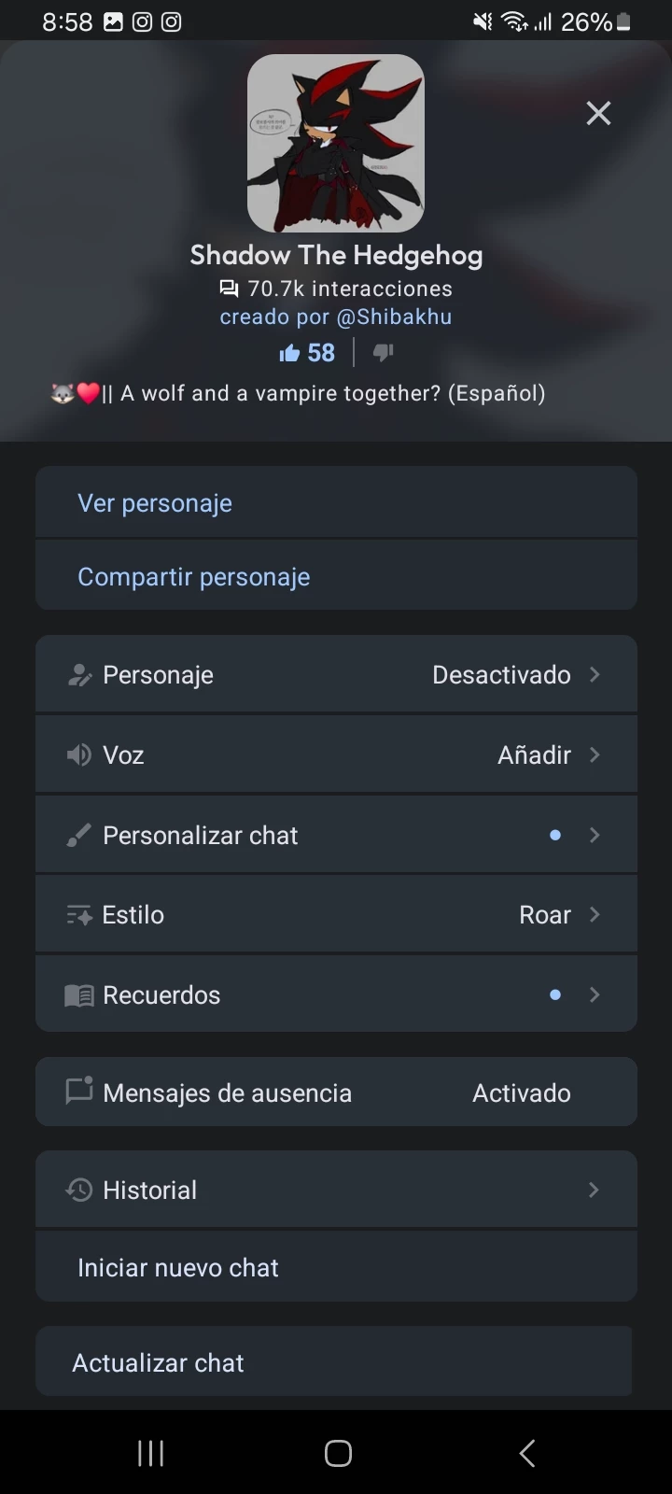Tap the Estilo sparkle lines icon
Screen dimensions: 672x1494
tap(79, 915)
